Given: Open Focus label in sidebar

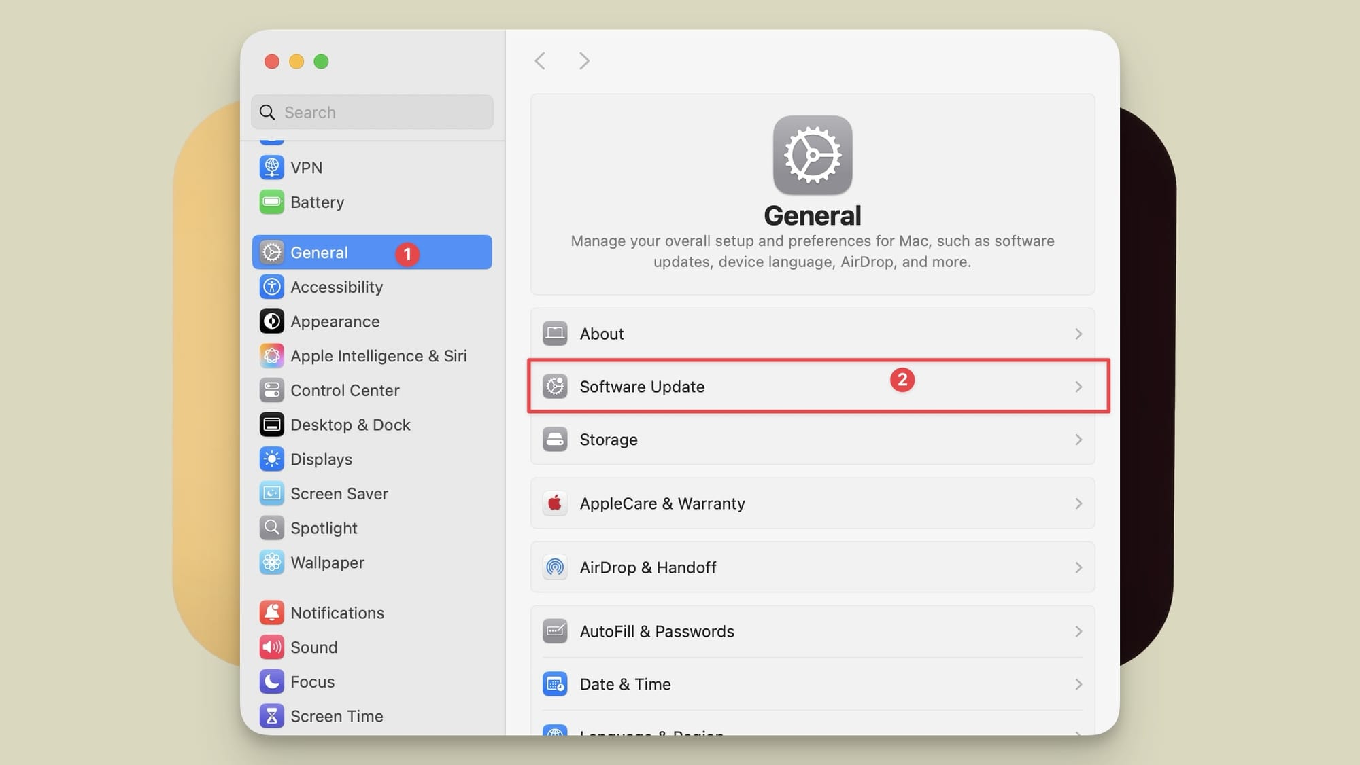Looking at the screenshot, I should [x=312, y=681].
